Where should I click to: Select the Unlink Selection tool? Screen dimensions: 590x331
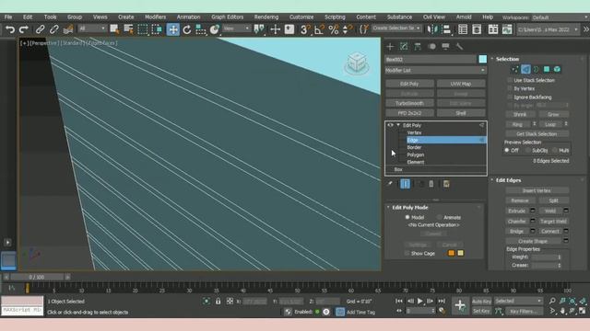(53, 29)
